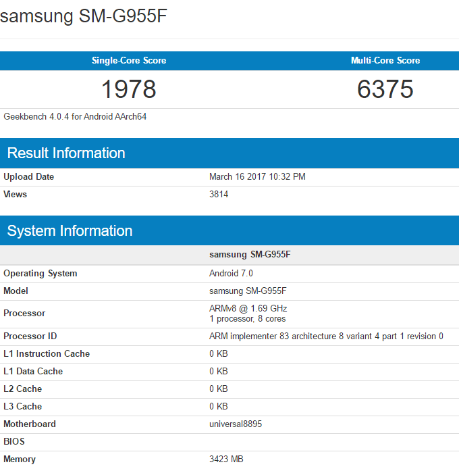The image size is (459, 473).
Task: Select the Processor ID row label
Action: (30, 337)
